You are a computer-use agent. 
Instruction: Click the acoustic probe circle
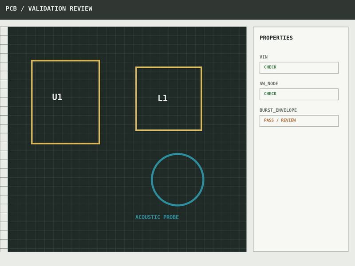(x=178, y=180)
